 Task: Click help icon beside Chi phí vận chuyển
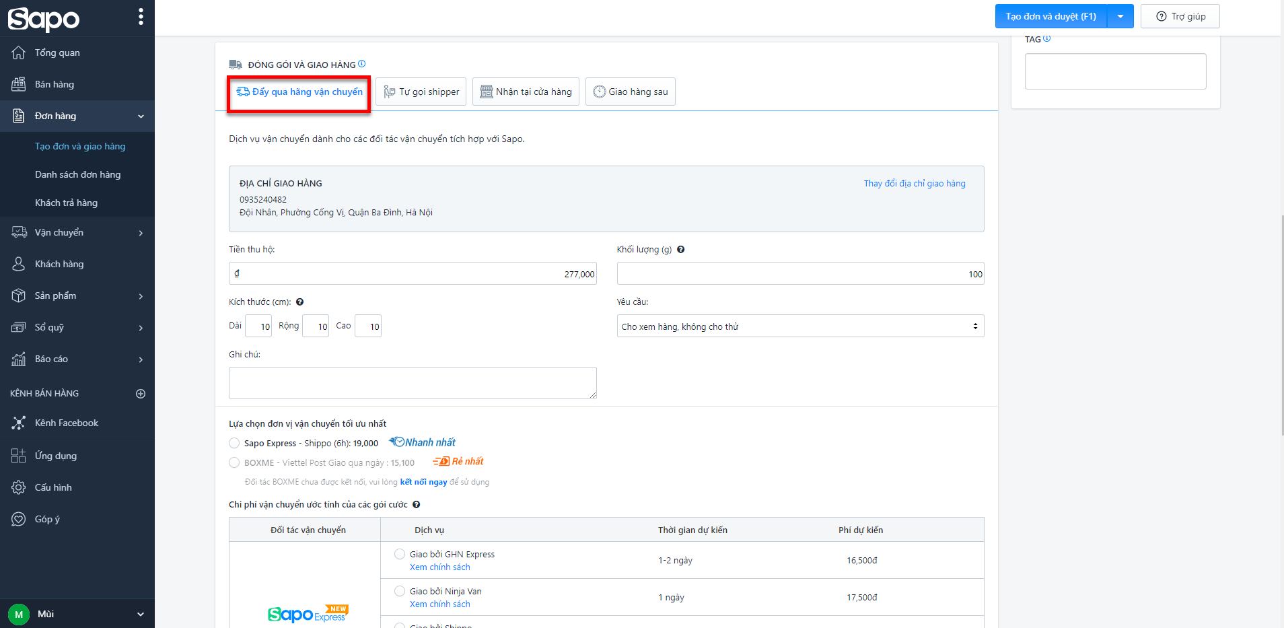[x=417, y=505]
